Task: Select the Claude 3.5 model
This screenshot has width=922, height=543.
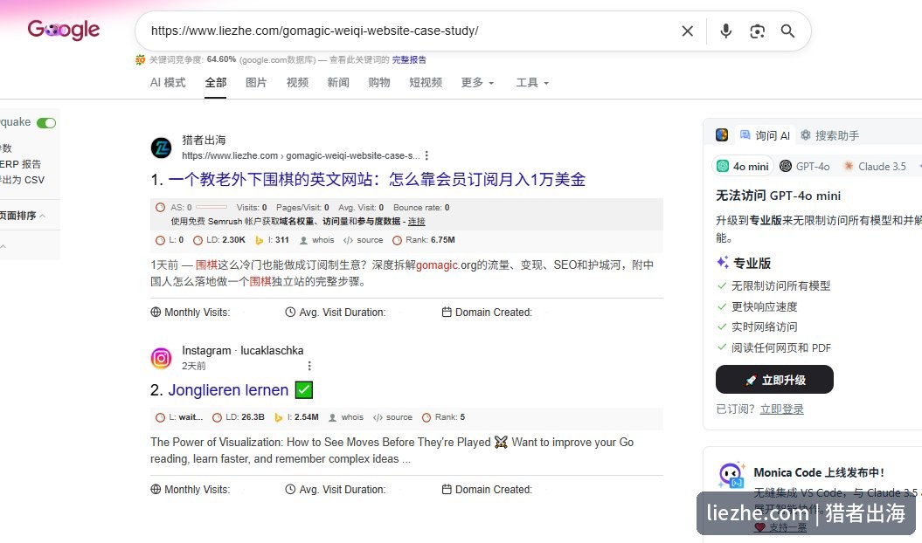Action: (x=875, y=167)
